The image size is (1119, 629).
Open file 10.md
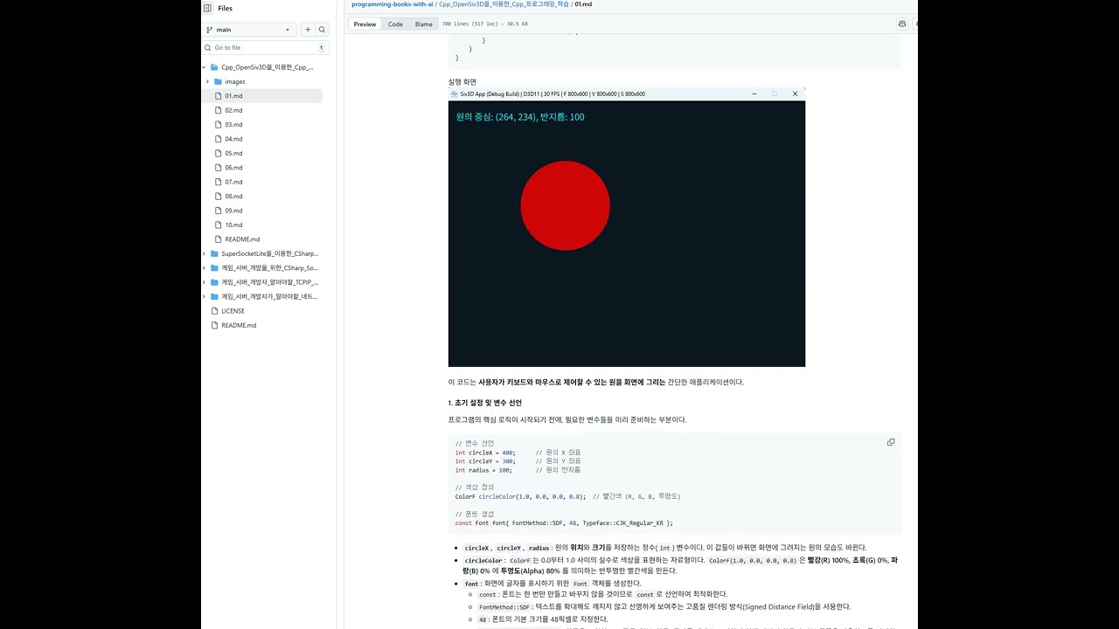pyautogui.click(x=233, y=225)
